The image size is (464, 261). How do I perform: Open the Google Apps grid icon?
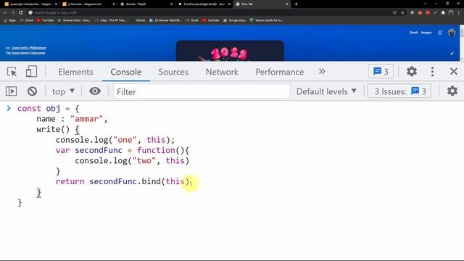click(x=440, y=33)
